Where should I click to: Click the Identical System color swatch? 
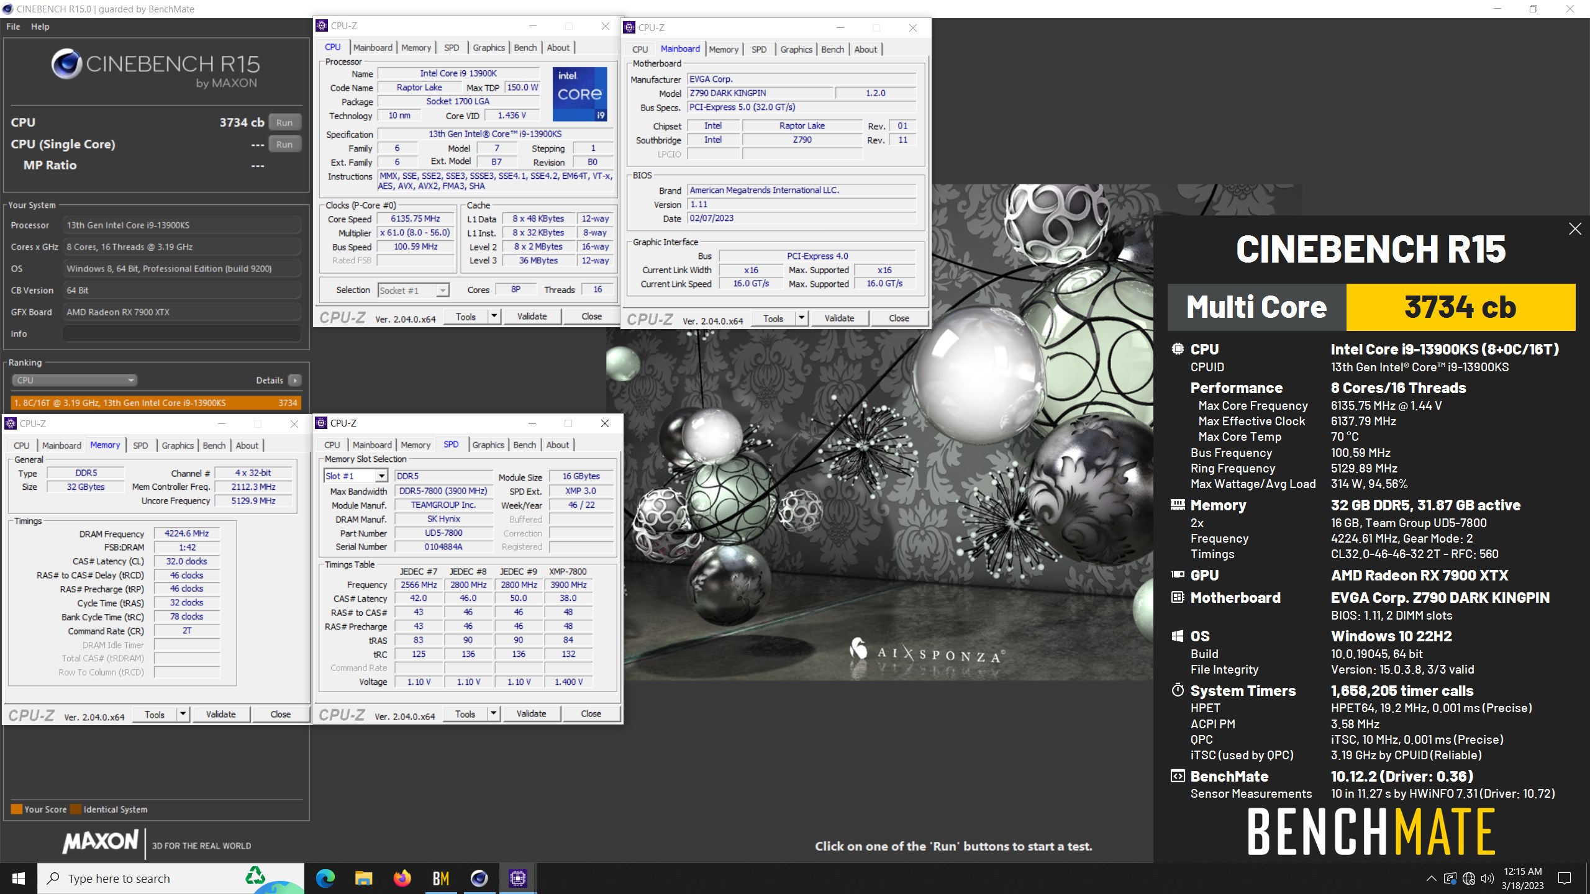pyautogui.click(x=76, y=809)
